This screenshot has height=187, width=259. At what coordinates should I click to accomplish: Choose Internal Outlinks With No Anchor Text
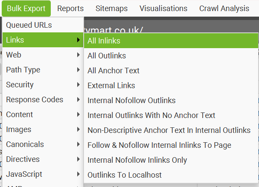click(x=171, y=115)
